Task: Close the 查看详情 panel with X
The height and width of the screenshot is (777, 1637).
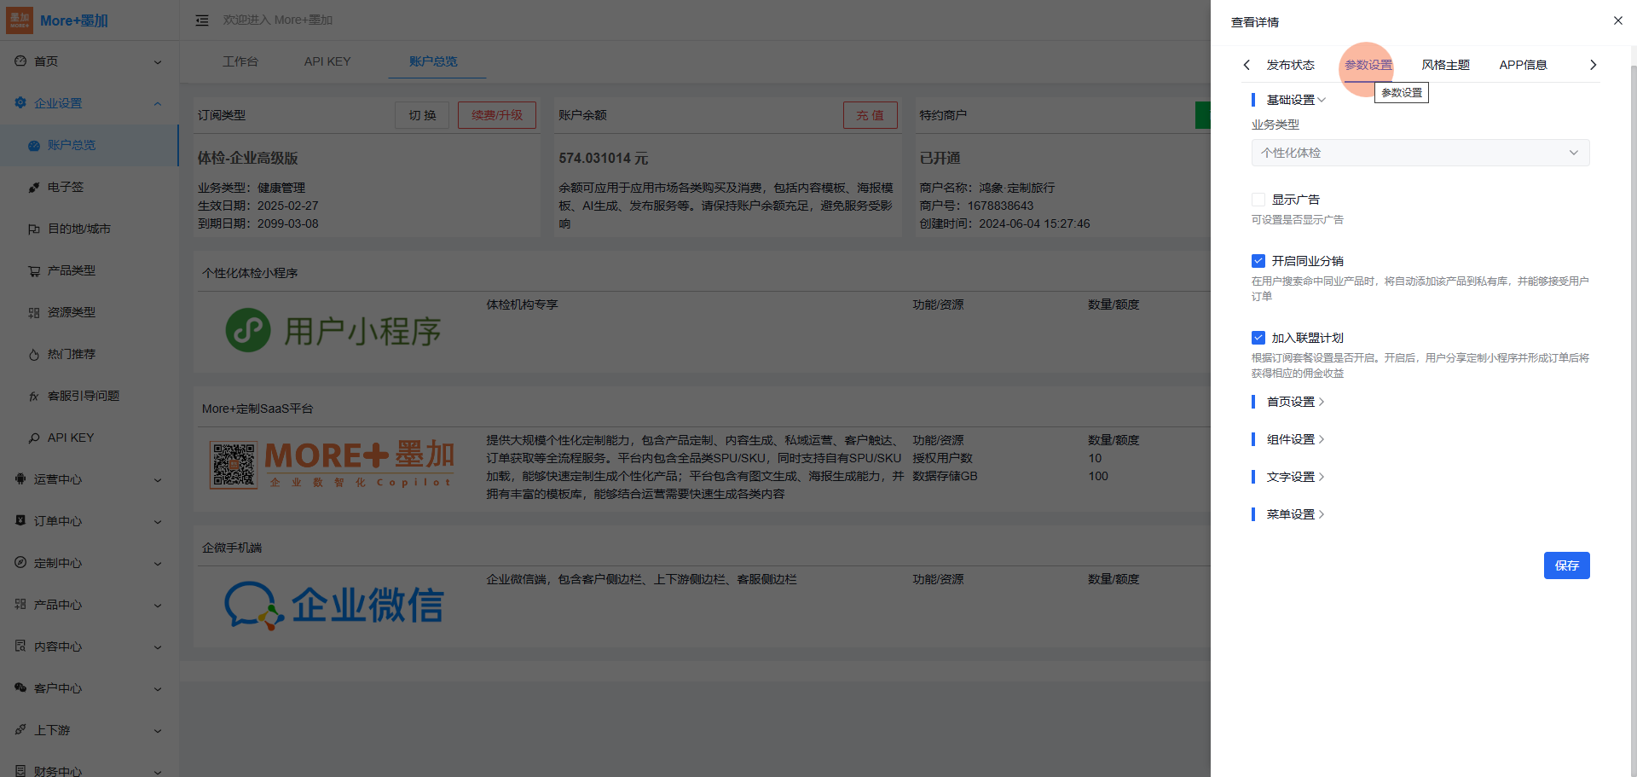Action: [1617, 20]
